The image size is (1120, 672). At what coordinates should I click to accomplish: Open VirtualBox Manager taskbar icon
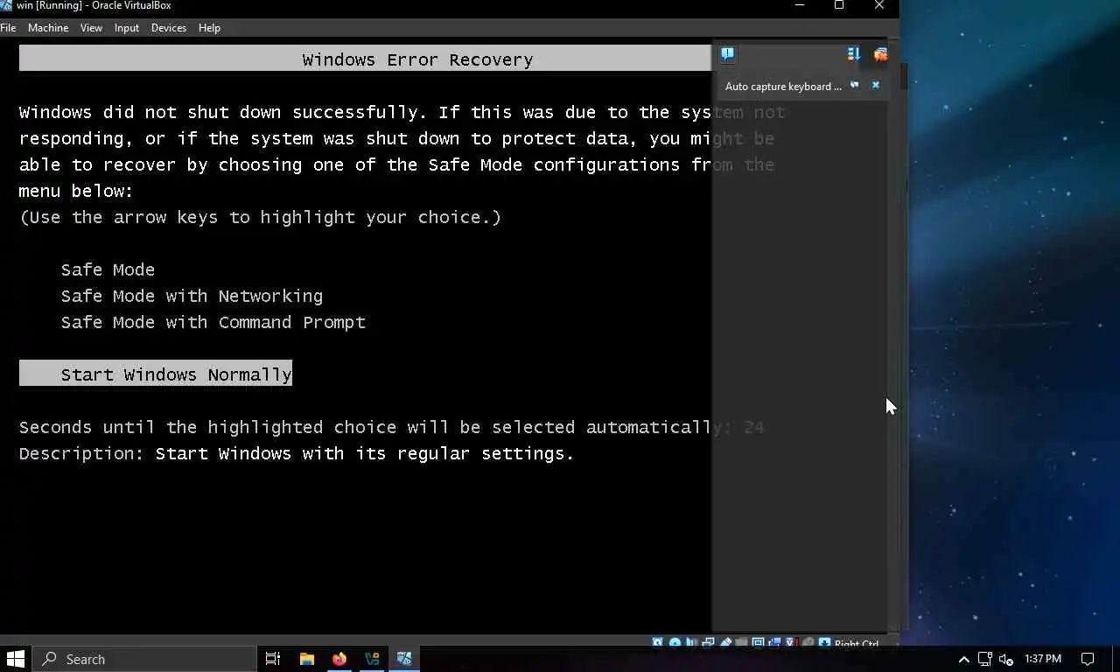[x=373, y=659]
